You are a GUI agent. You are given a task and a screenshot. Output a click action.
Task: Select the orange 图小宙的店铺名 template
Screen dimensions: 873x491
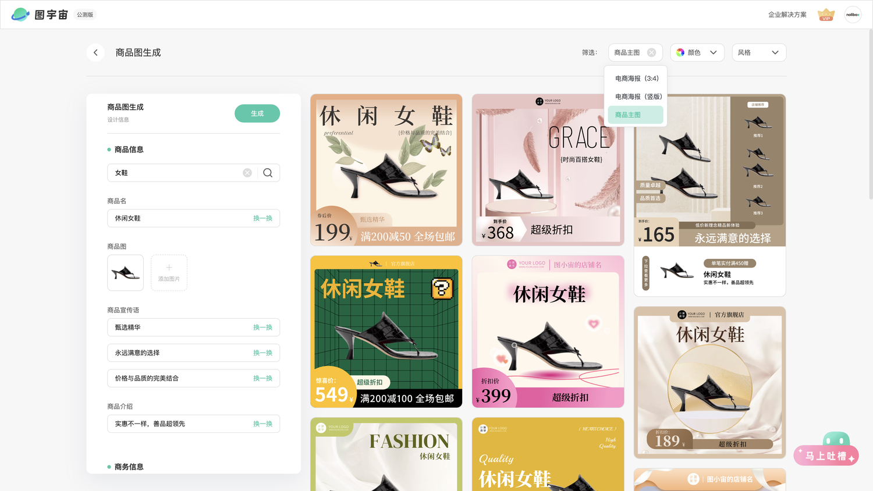(710, 479)
